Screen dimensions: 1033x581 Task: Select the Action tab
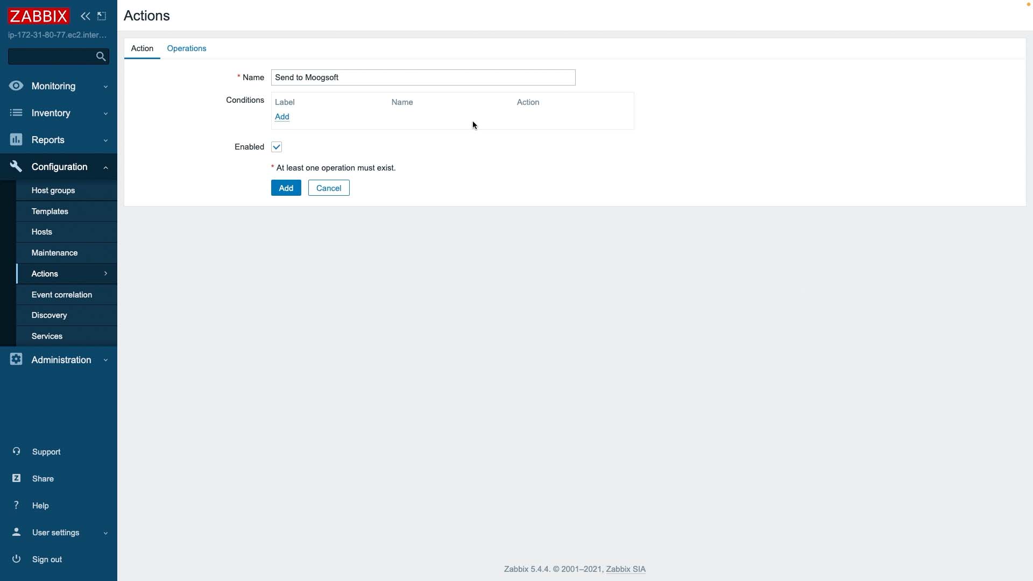[142, 48]
